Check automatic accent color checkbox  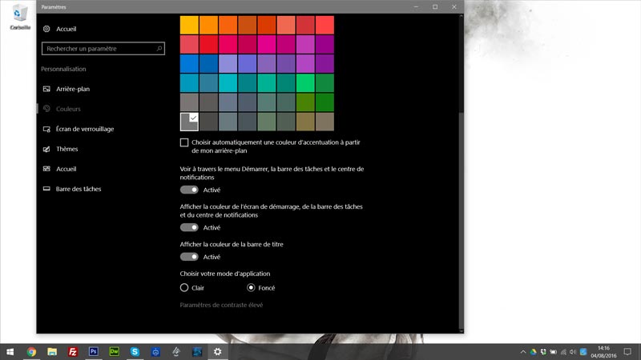pos(184,142)
